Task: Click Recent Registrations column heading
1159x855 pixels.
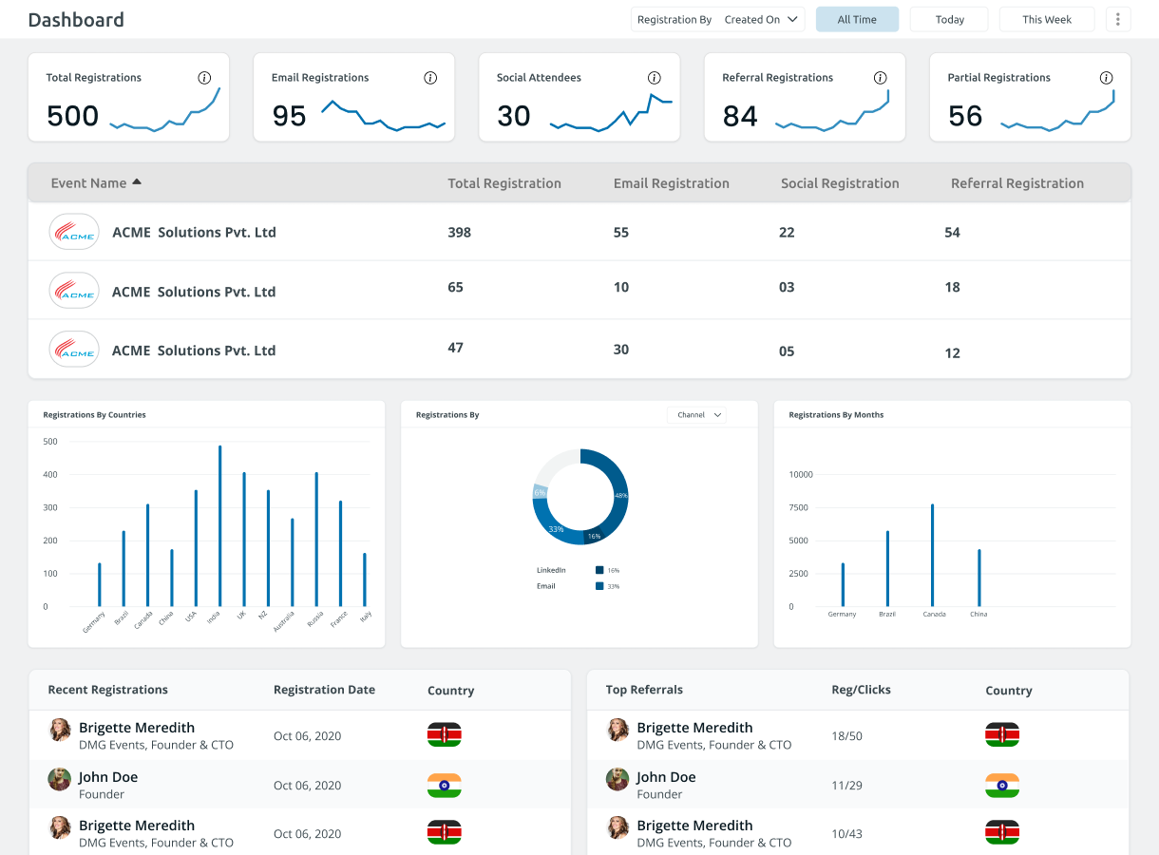Action: pyautogui.click(x=107, y=690)
